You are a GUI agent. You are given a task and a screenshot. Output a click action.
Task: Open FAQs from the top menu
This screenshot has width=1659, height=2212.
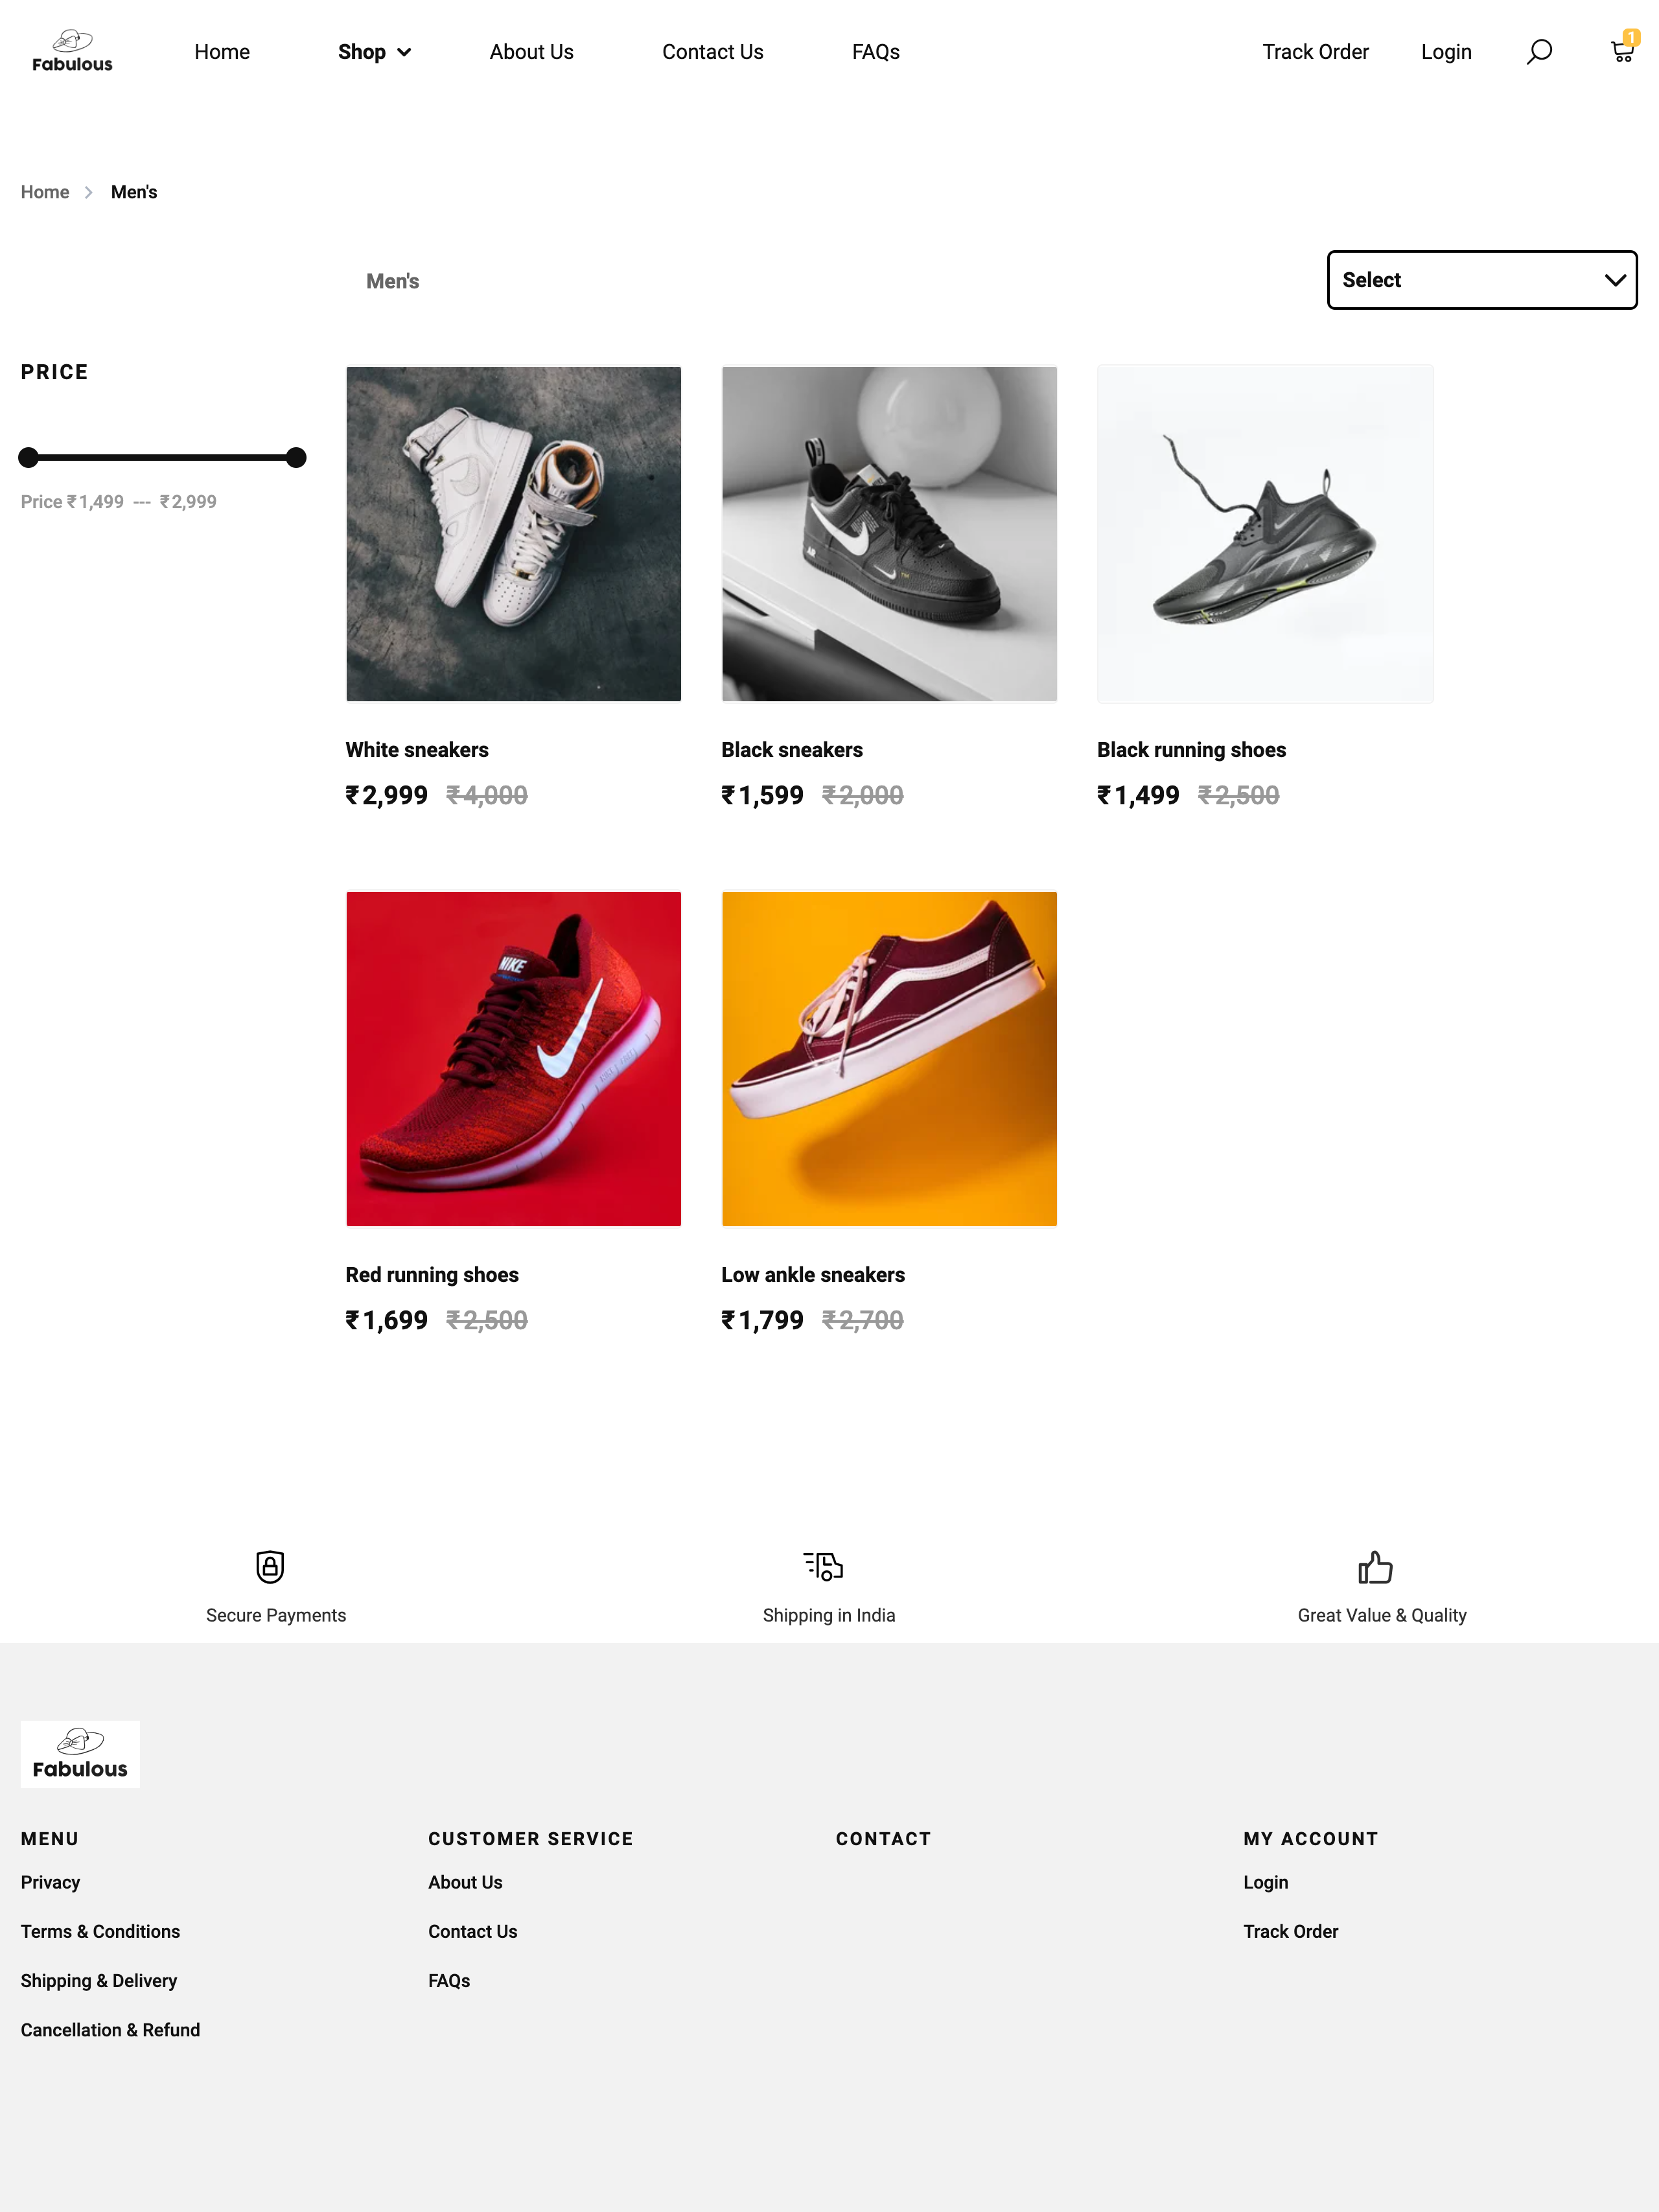coord(875,52)
